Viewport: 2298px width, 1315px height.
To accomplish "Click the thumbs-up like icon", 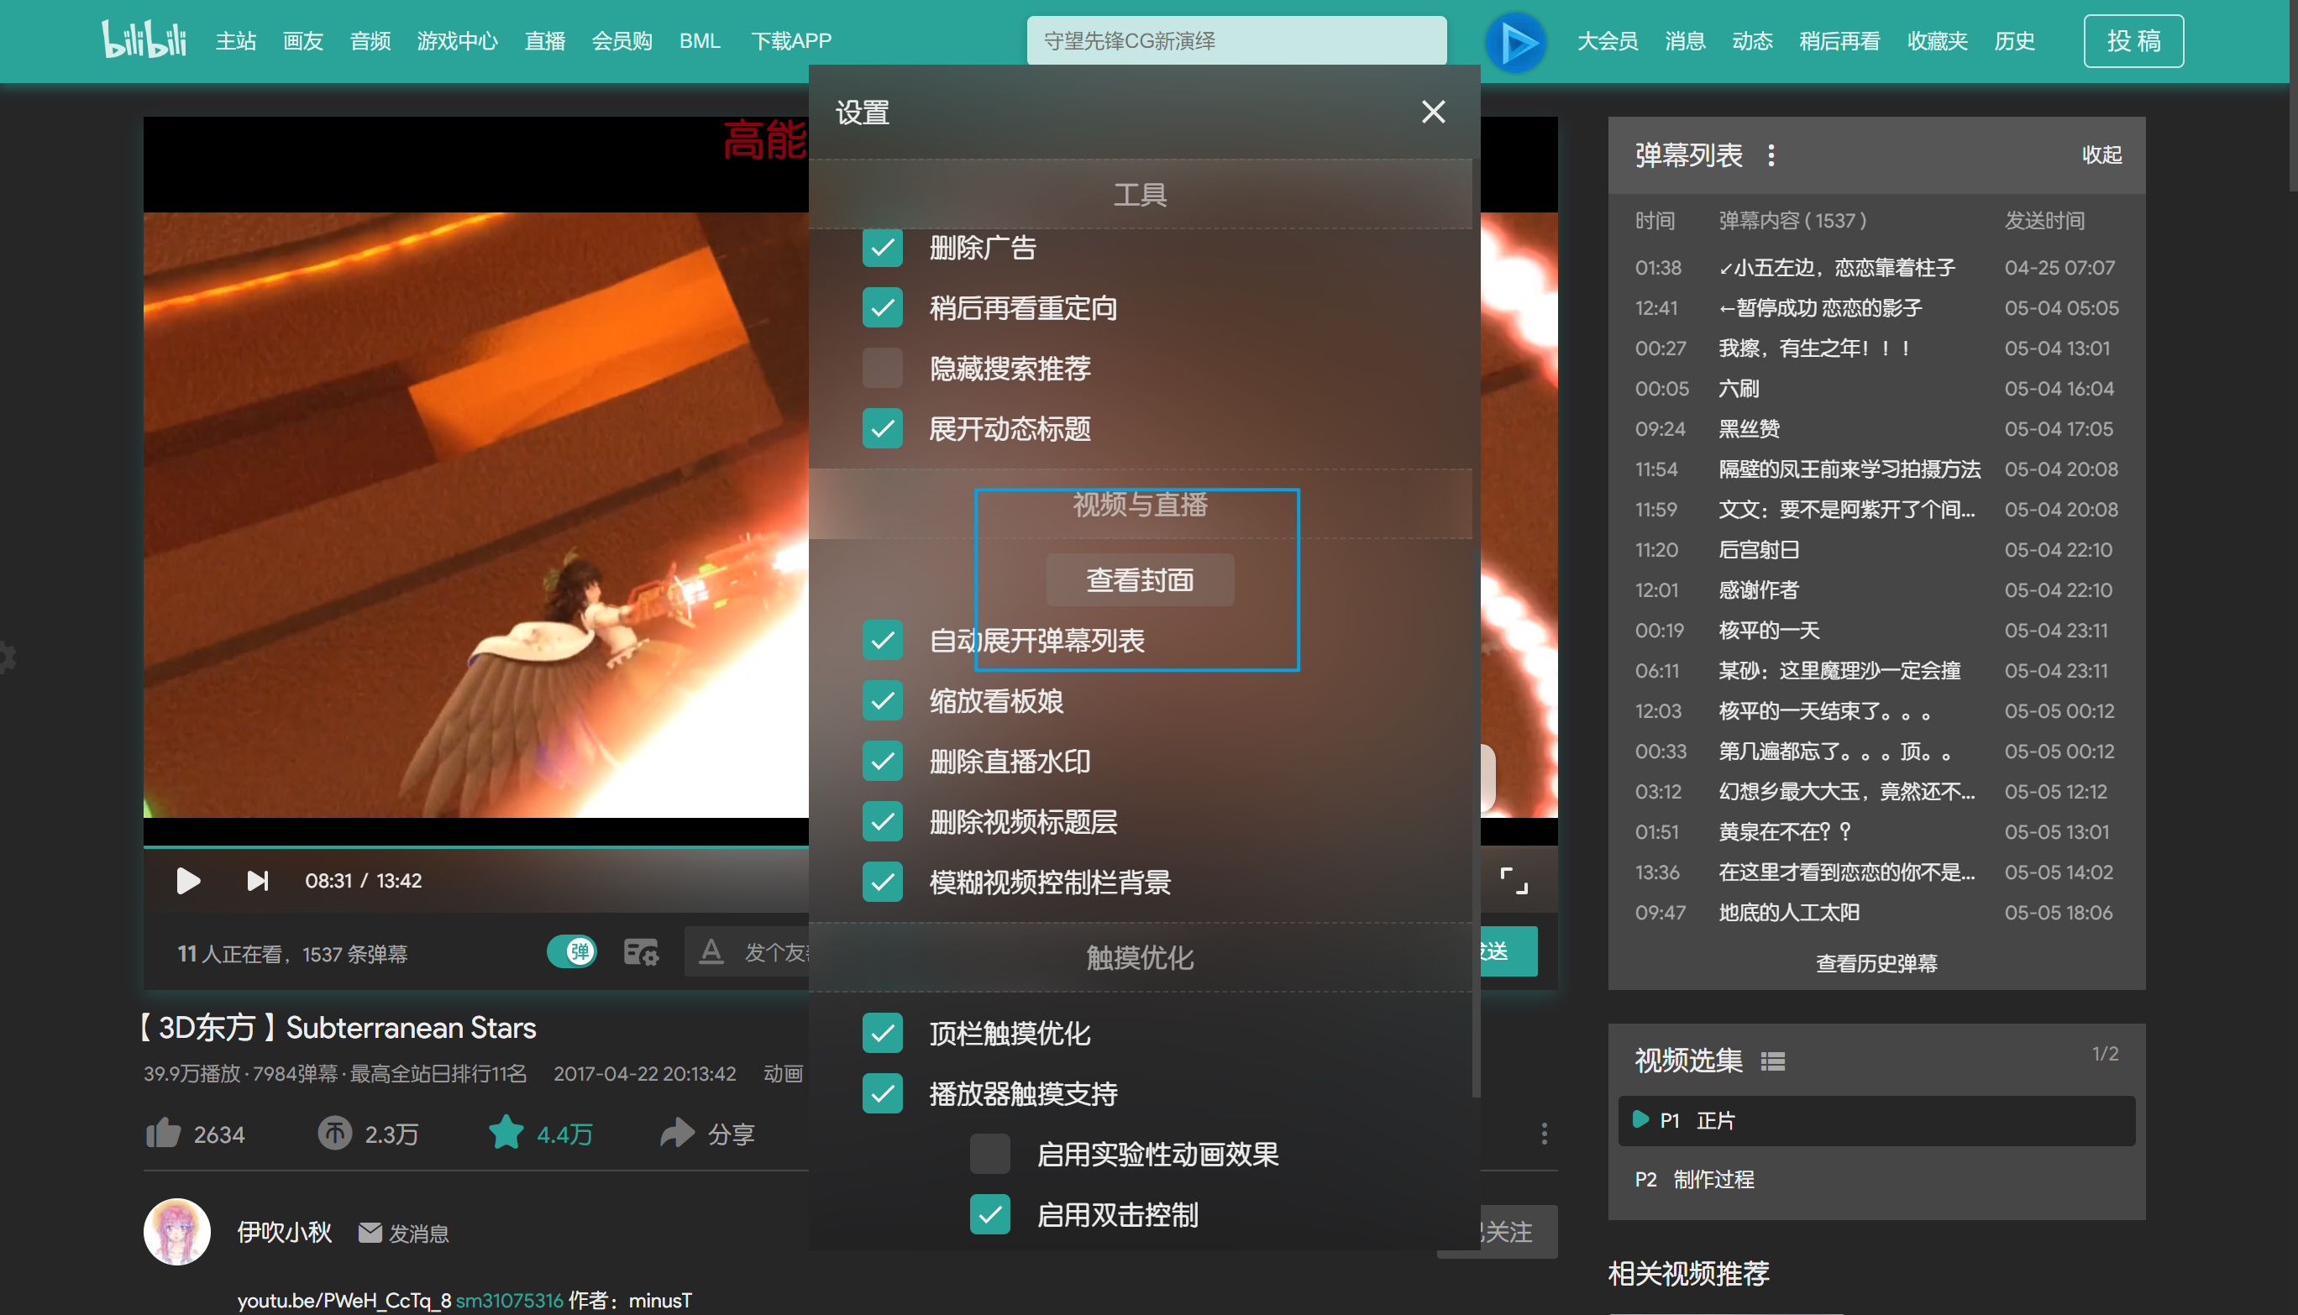I will [x=164, y=1133].
